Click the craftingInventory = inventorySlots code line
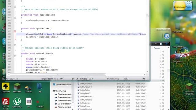196x110 pixels. pos(47,20)
